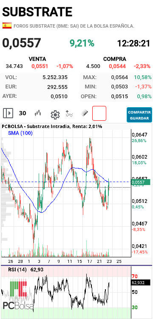Viewport: 153px width, 319px height.
Task: Click the RSI 30 oversold level label
Action: (x=135, y=307)
